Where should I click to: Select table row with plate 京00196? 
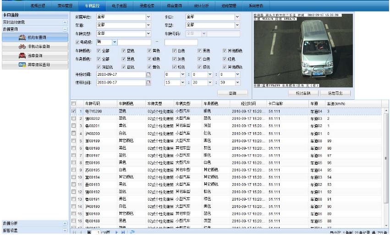(226, 162)
